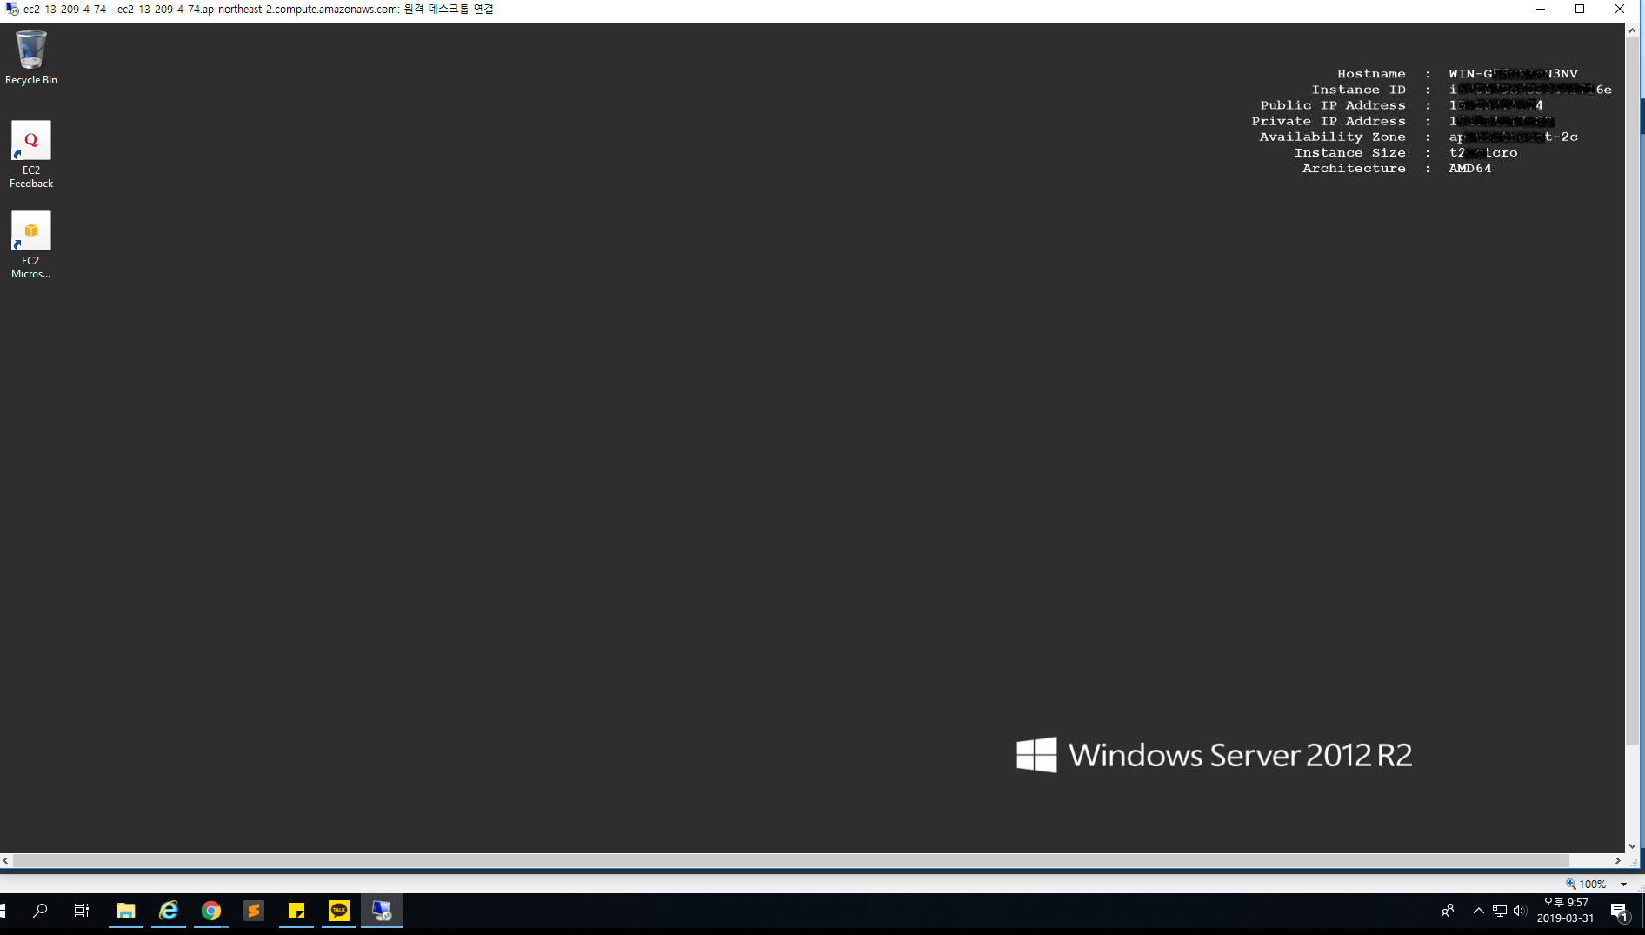Image resolution: width=1645 pixels, height=935 pixels.
Task: Click the horizontal scrollbar right arrow
Action: coord(1618,860)
